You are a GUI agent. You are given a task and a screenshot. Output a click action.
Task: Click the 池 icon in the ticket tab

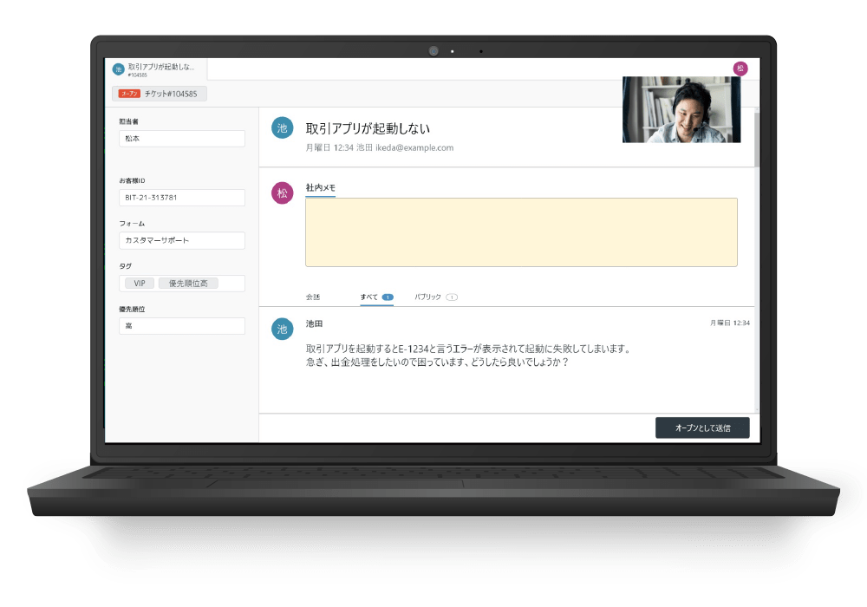tap(119, 69)
